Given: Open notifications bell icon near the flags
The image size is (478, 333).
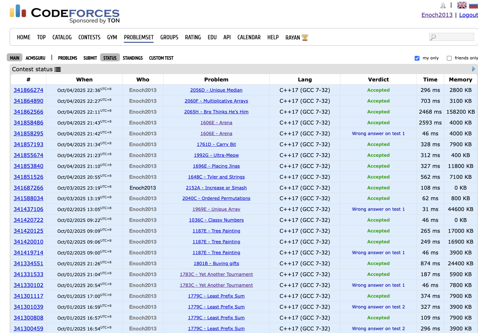Looking at the screenshot, I should pos(443,5).
